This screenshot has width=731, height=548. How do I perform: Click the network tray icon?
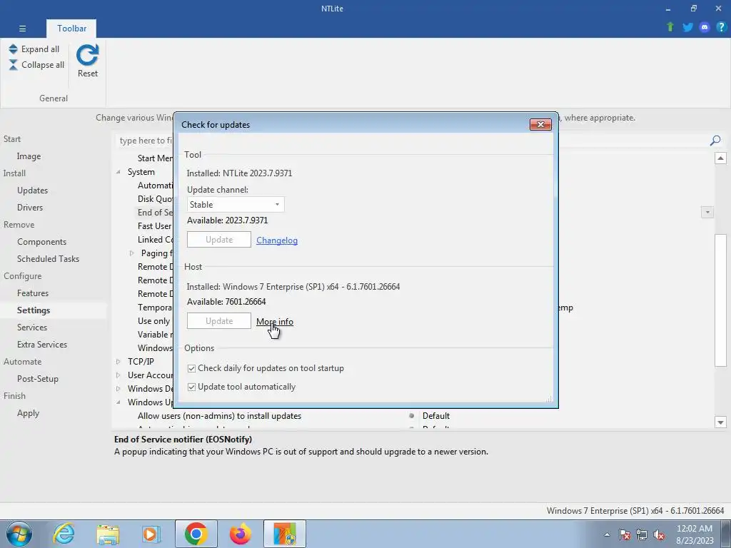pos(642,534)
